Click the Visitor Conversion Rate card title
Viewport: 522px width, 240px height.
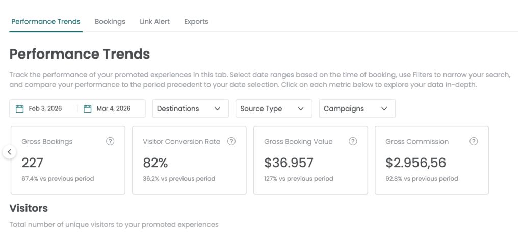coord(181,142)
